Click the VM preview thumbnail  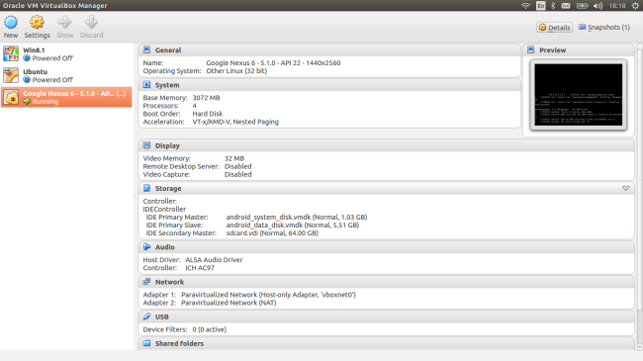pos(579,95)
